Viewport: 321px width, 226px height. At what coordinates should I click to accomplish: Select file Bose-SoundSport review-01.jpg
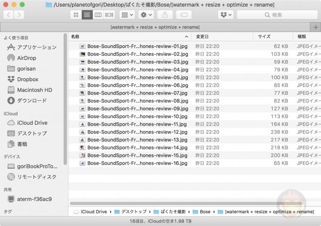pos(195,46)
